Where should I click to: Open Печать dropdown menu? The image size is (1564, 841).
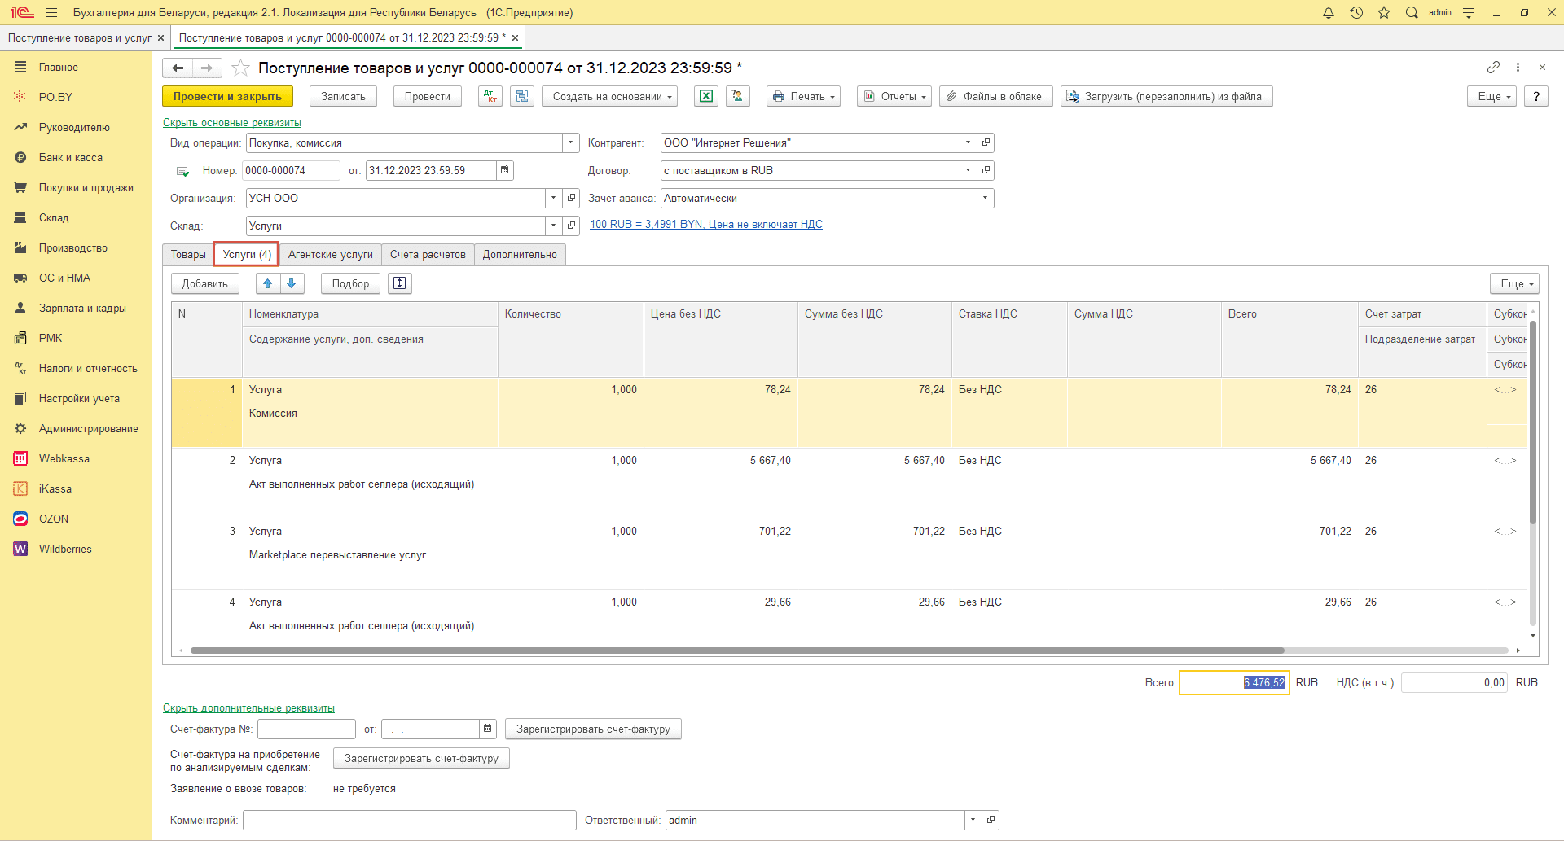click(803, 96)
